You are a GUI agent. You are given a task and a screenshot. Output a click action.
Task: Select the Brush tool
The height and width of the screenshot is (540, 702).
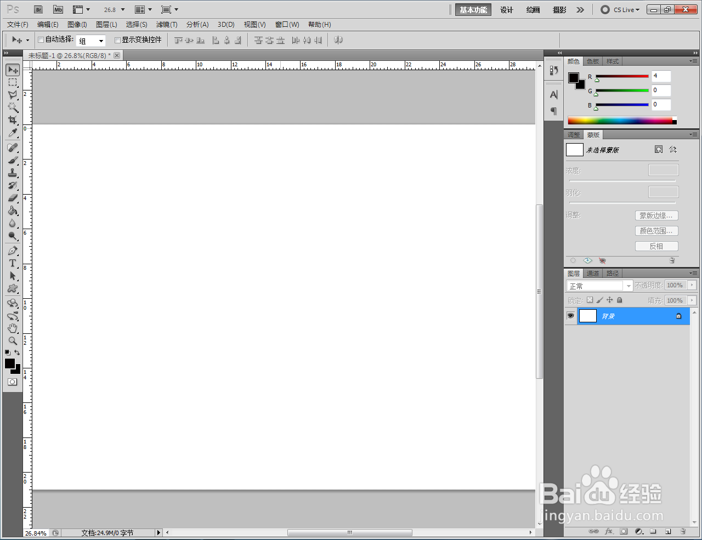click(x=13, y=160)
